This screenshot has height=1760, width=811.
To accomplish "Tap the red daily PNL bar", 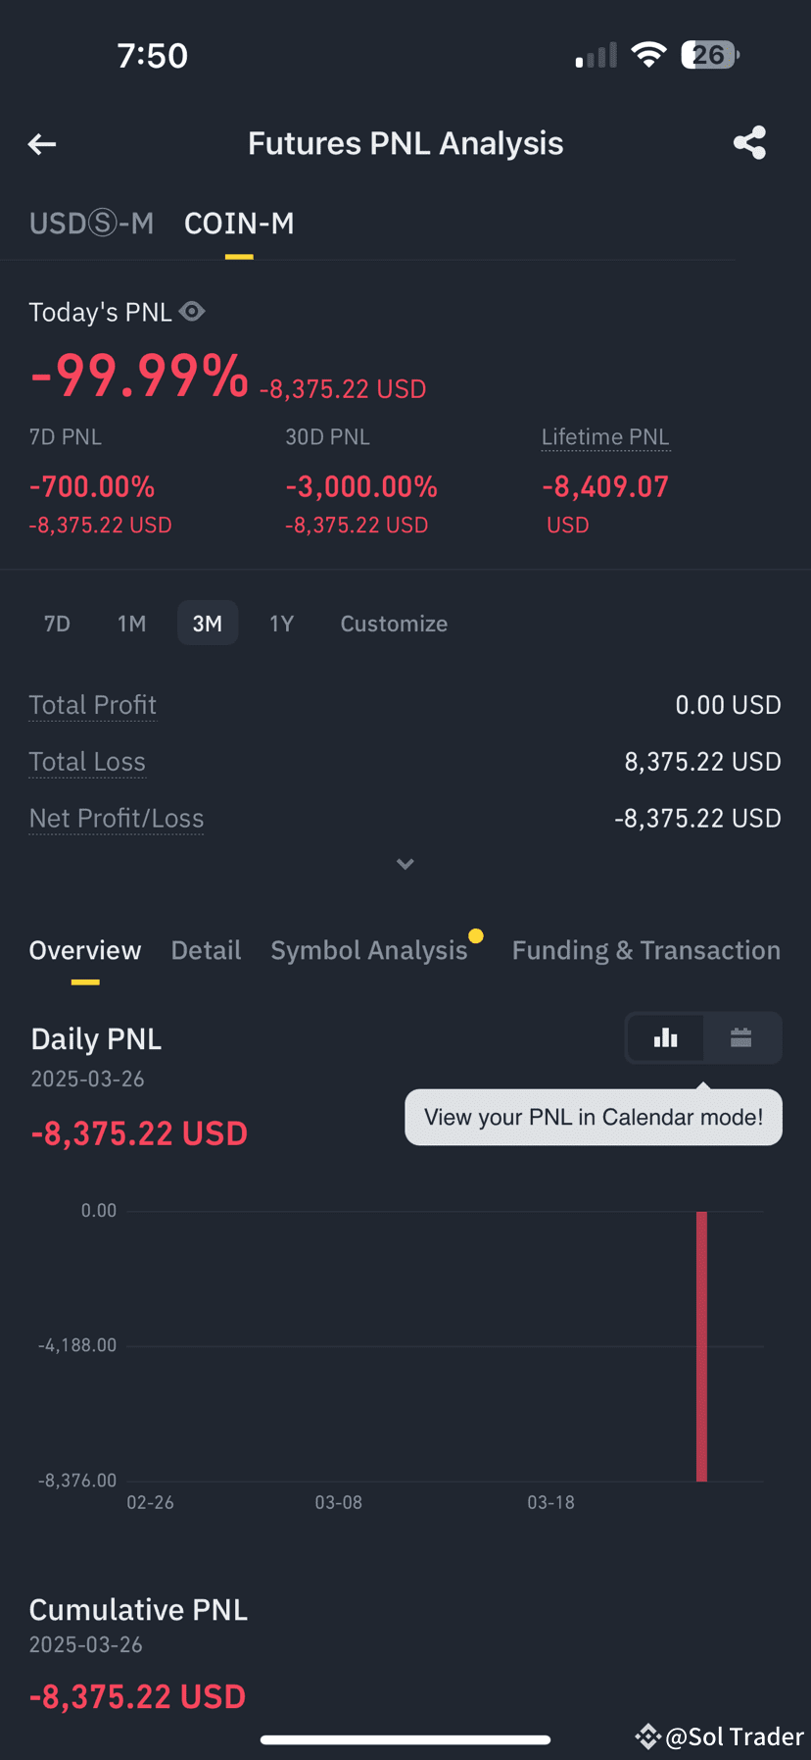I will [x=701, y=1346].
